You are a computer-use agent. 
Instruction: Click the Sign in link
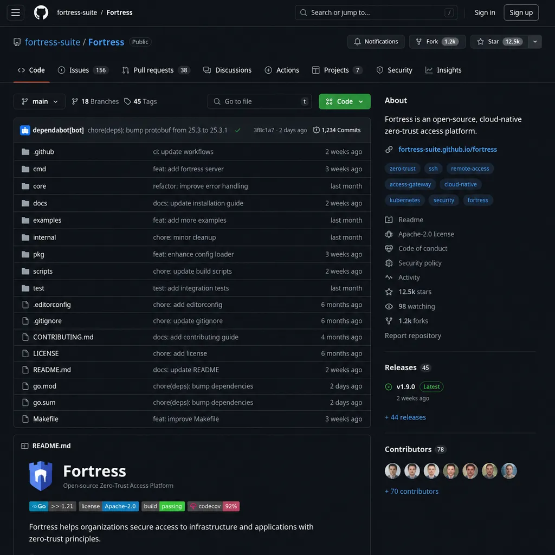pos(485,13)
